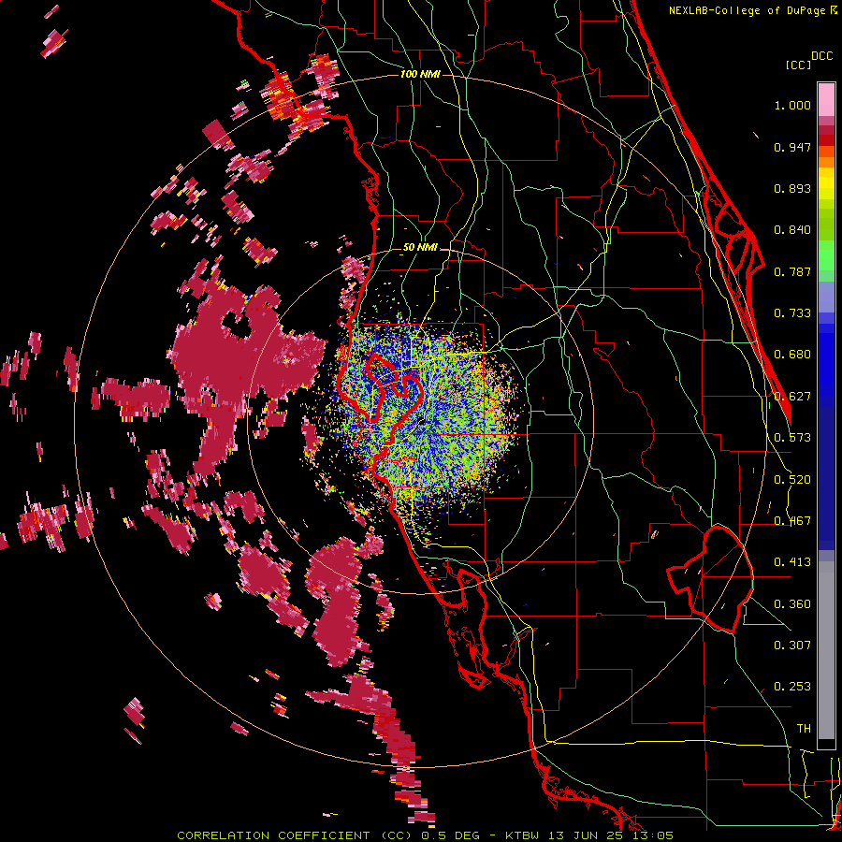Click the 13 JUN 25 date text

click(x=587, y=835)
